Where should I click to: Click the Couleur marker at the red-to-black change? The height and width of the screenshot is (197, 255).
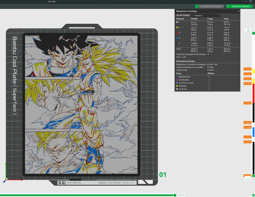pos(247,103)
